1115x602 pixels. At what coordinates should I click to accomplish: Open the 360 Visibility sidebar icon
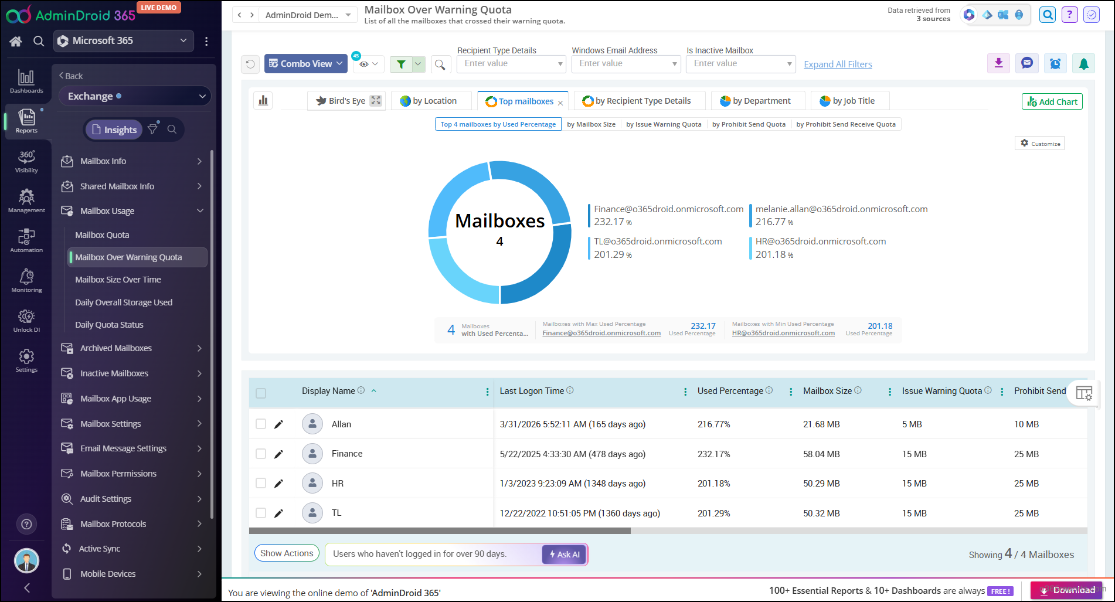26,161
